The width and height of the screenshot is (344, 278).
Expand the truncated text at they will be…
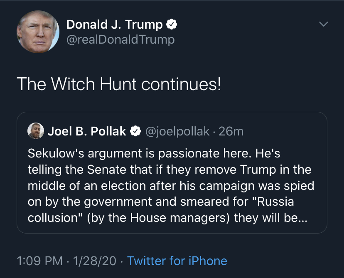tap(271, 218)
